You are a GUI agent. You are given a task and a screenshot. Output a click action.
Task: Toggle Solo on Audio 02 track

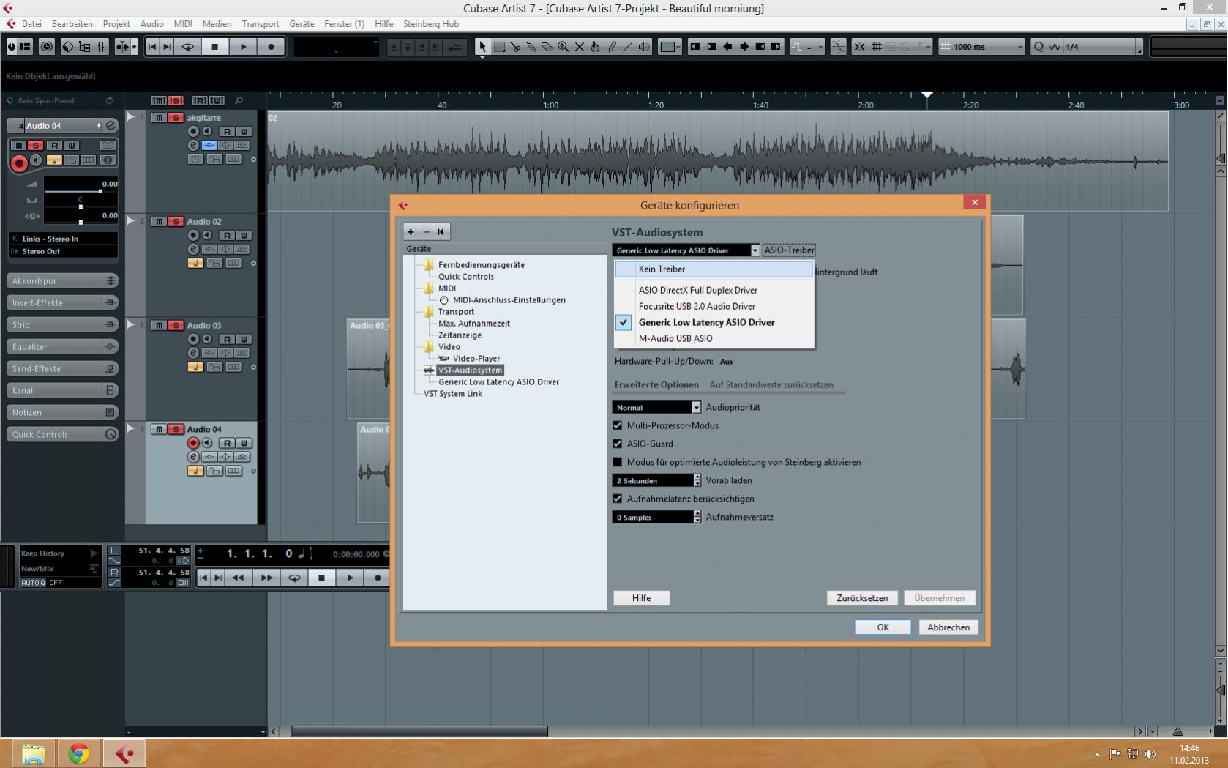click(x=176, y=221)
